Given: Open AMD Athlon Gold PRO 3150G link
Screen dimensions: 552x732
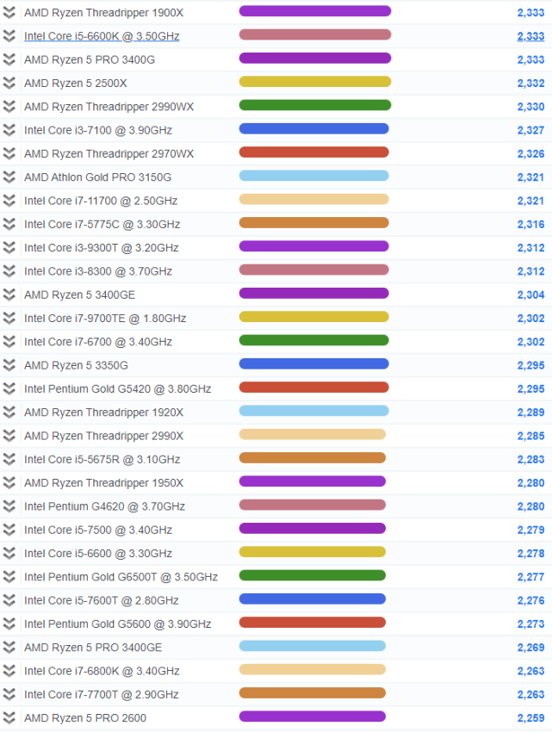Looking at the screenshot, I should tap(97, 177).
